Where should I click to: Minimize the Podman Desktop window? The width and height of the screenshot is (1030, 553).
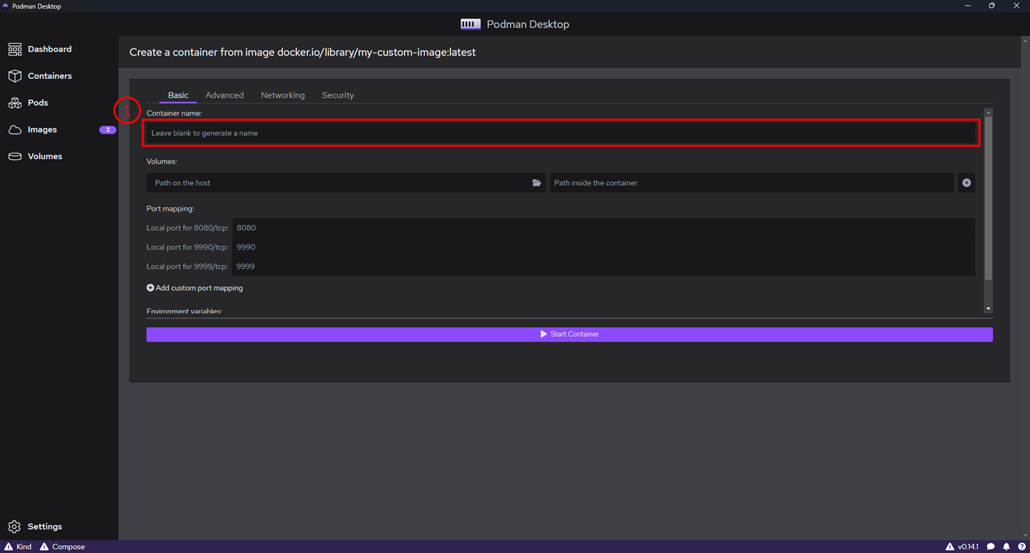pyautogui.click(x=968, y=6)
